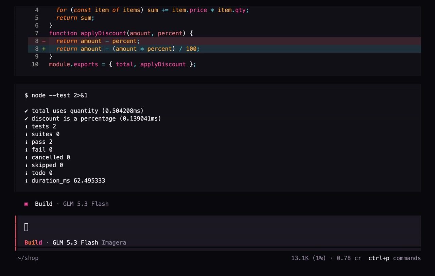Click the removed line 'return amount - percent;'
Image resolution: width=435 pixels, height=276 pixels.
pyautogui.click(x=224, y=41)
